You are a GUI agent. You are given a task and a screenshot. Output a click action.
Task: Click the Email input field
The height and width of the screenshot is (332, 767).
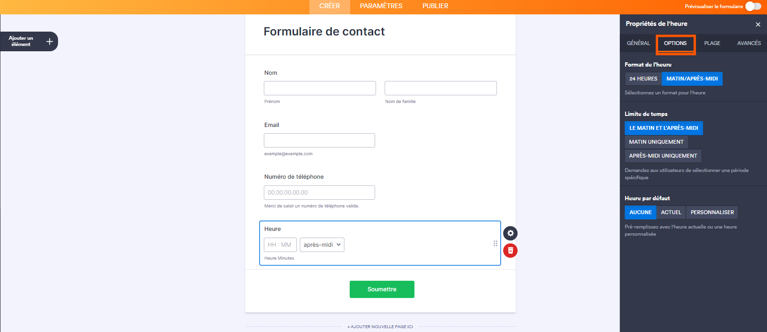coord(319,140)
